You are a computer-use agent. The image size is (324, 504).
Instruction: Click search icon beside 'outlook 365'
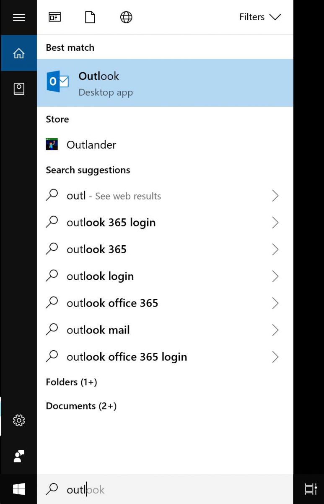point(52,249)
